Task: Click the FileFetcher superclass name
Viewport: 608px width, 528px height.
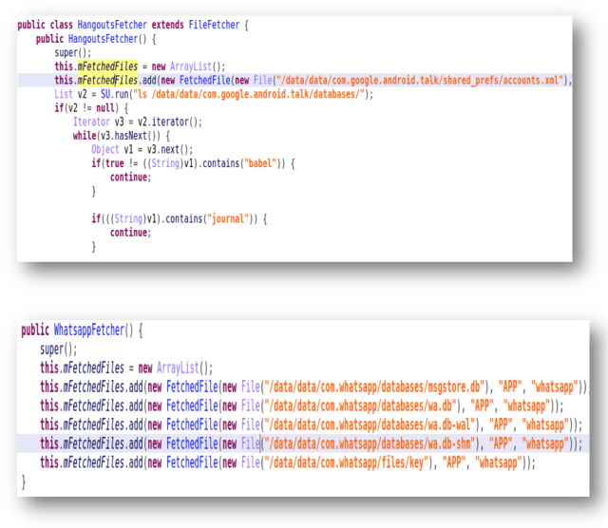Action: point(214,25)
